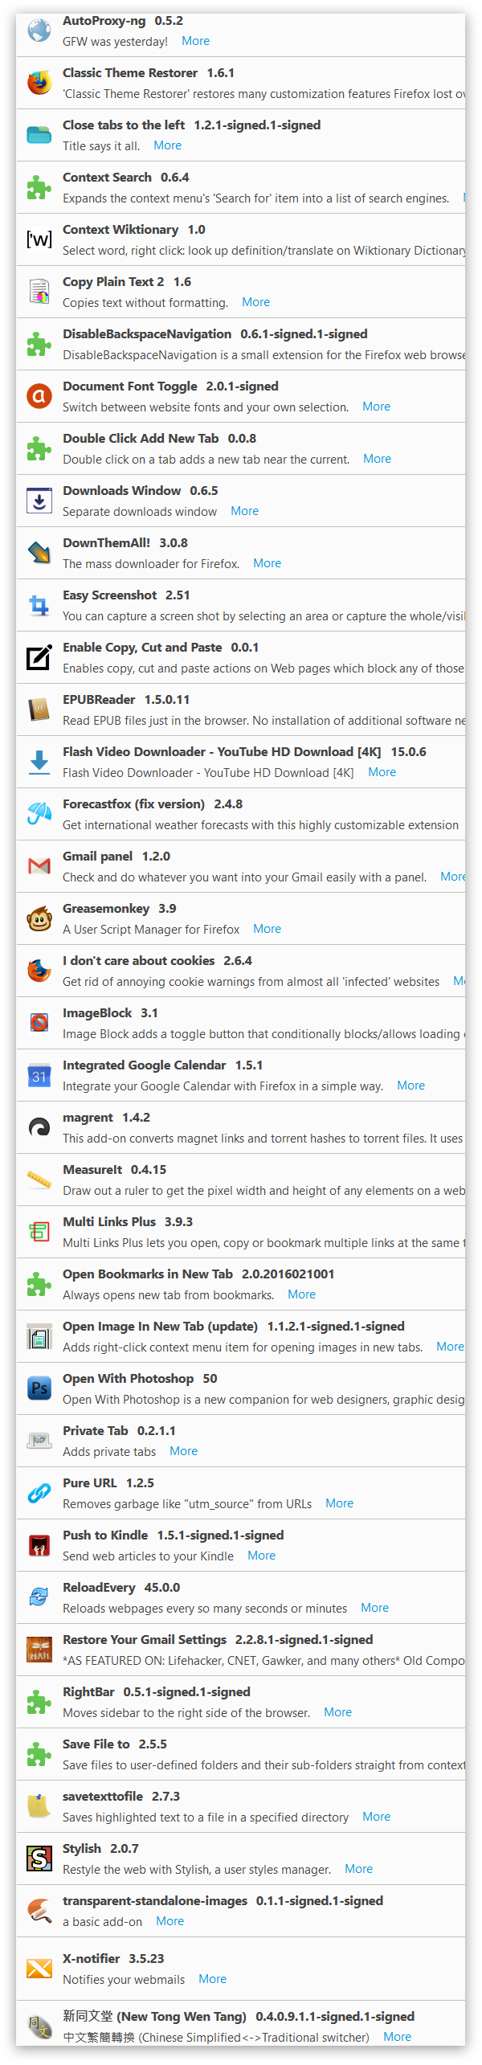Click the AutoProxy-ng globe icon

coord(39,31)
